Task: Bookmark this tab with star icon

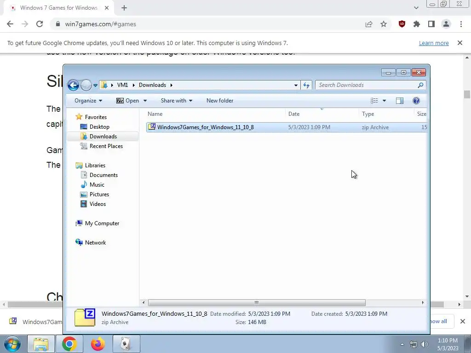Action: 384,24
